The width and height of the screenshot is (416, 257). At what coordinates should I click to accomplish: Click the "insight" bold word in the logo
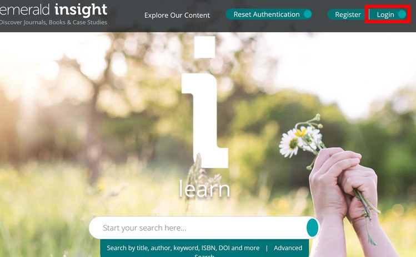[81, 10]
